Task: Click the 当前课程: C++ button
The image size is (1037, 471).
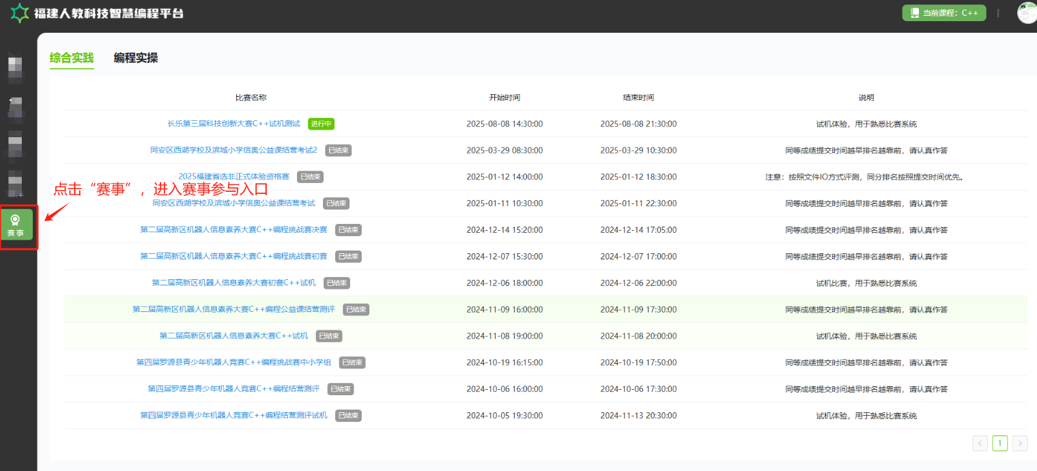Action: click(943, 13)
